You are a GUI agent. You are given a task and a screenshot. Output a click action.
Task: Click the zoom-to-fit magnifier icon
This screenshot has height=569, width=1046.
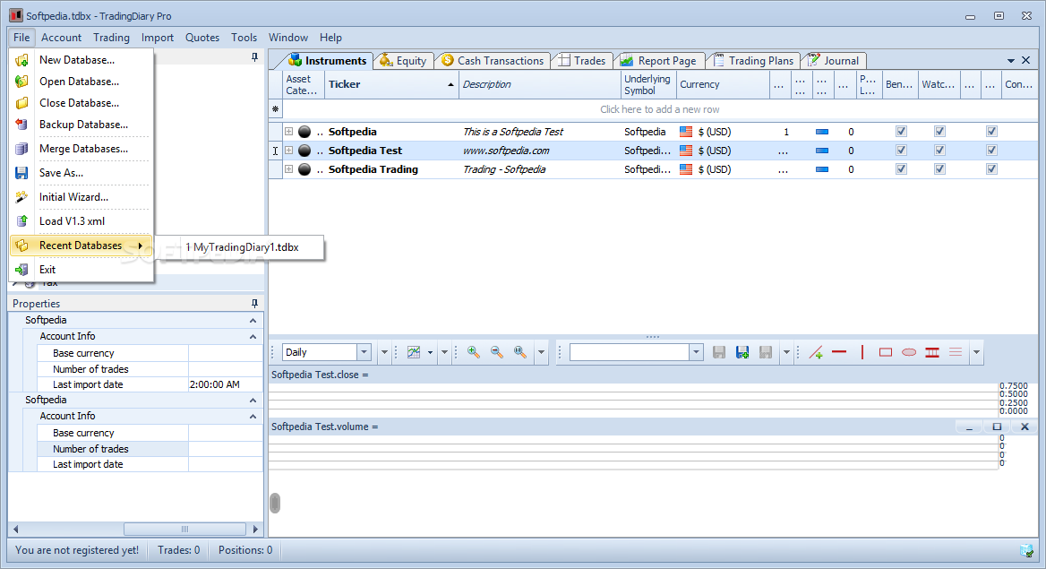click(x=520, y=352)
